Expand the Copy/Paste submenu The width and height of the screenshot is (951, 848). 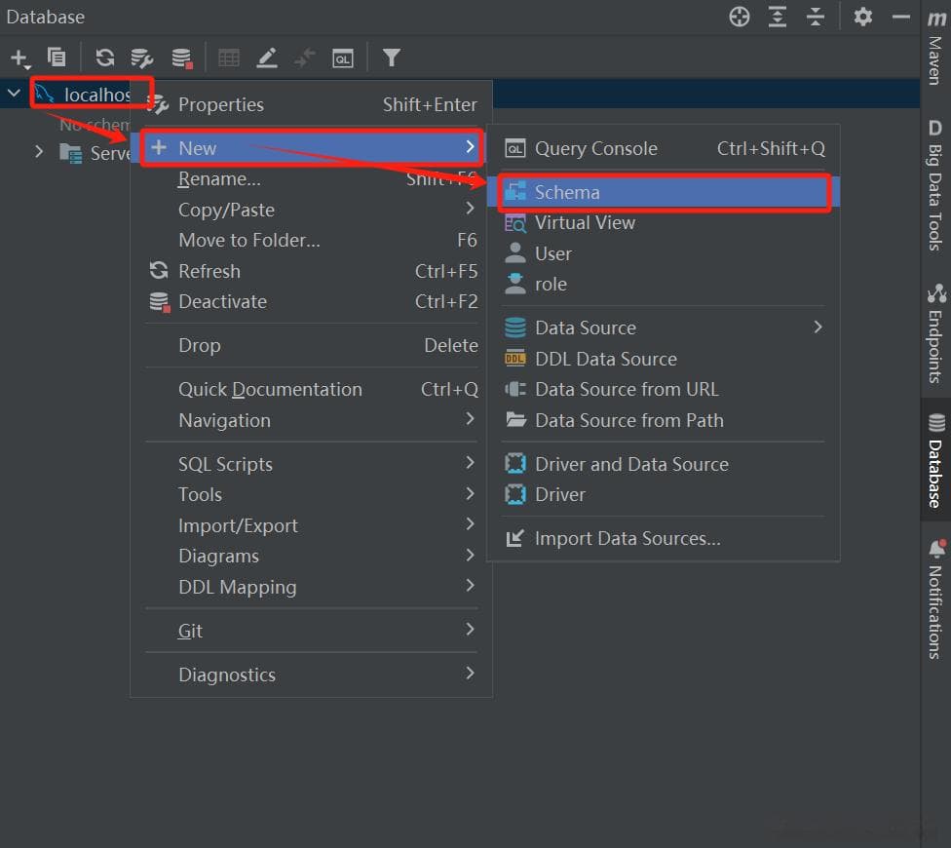click(x=311, y=210)
